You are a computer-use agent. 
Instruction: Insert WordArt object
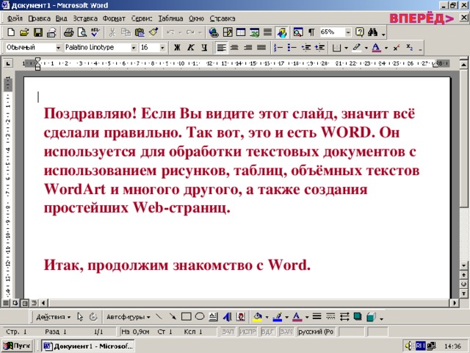pos(227,317)
